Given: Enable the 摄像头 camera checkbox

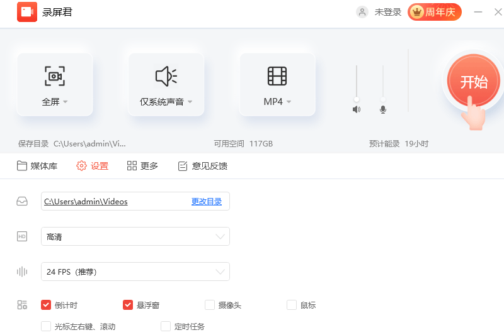Looking at the screenshot, I should [210, 305].
